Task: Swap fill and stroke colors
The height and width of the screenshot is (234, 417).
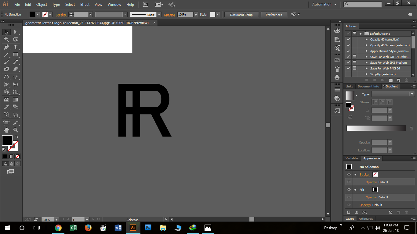Action: coord(16,137)
